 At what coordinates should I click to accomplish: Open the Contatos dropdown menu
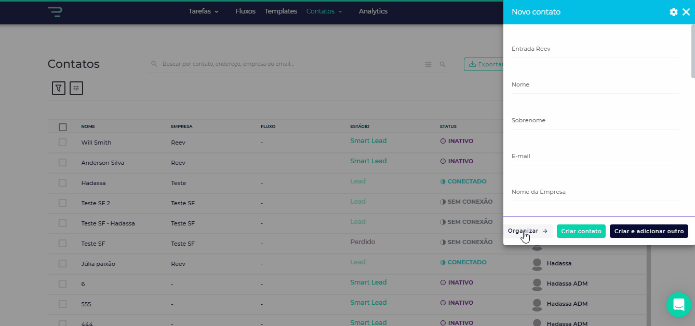pyautogui.click(x=324, y=11)
